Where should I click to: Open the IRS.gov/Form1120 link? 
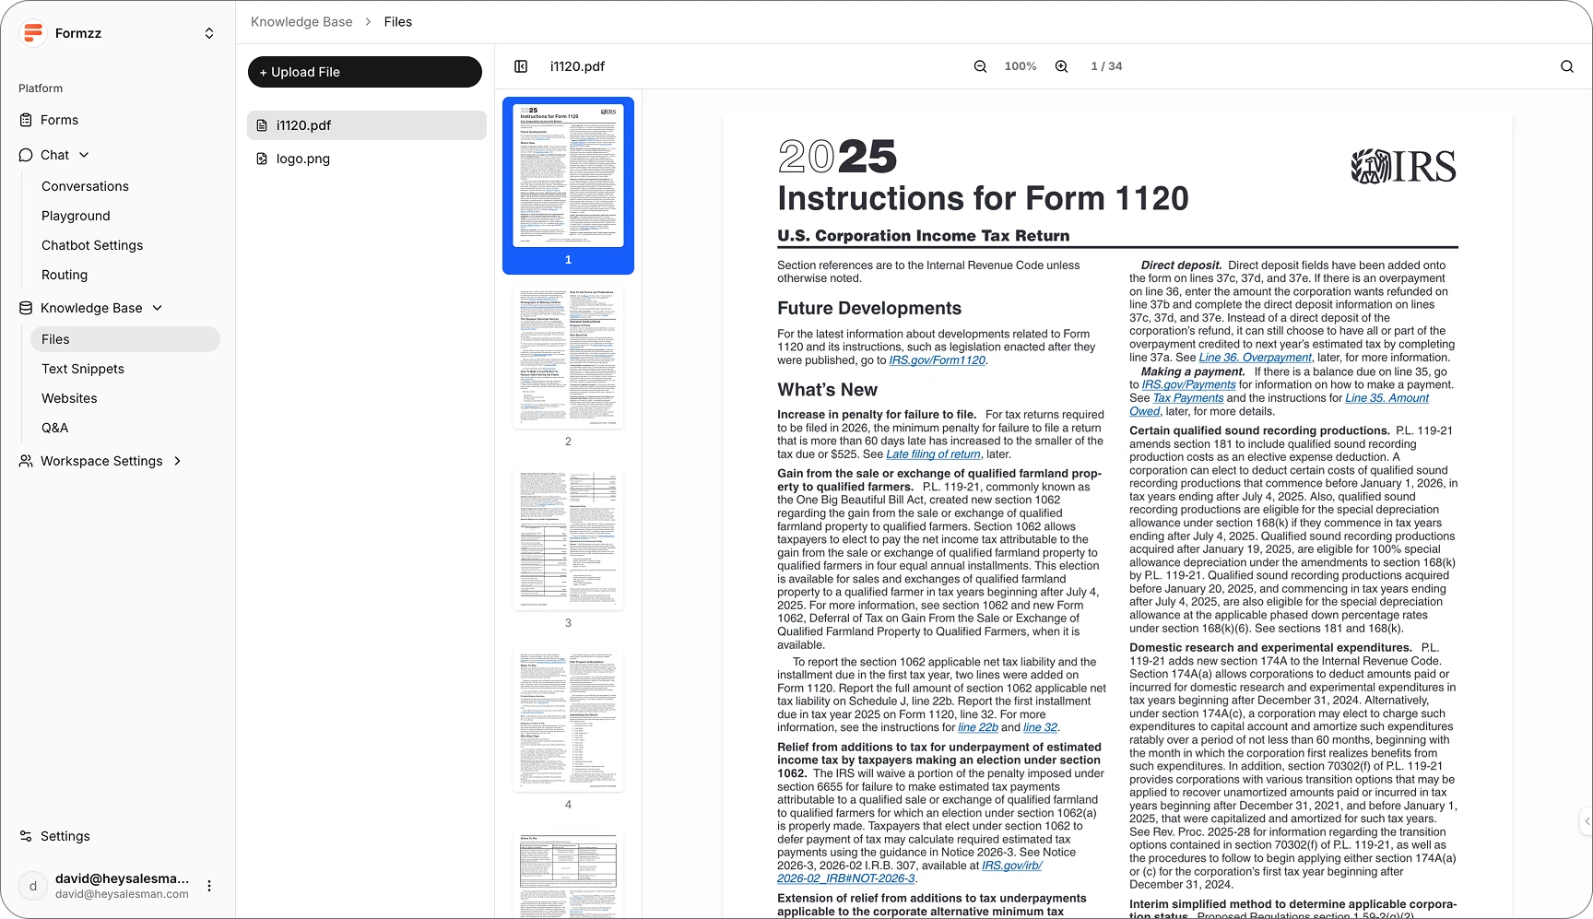(937, 360)
